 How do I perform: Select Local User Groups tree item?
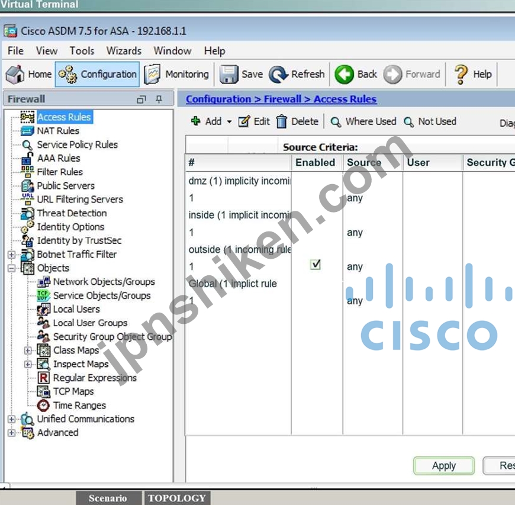(90, 323)
